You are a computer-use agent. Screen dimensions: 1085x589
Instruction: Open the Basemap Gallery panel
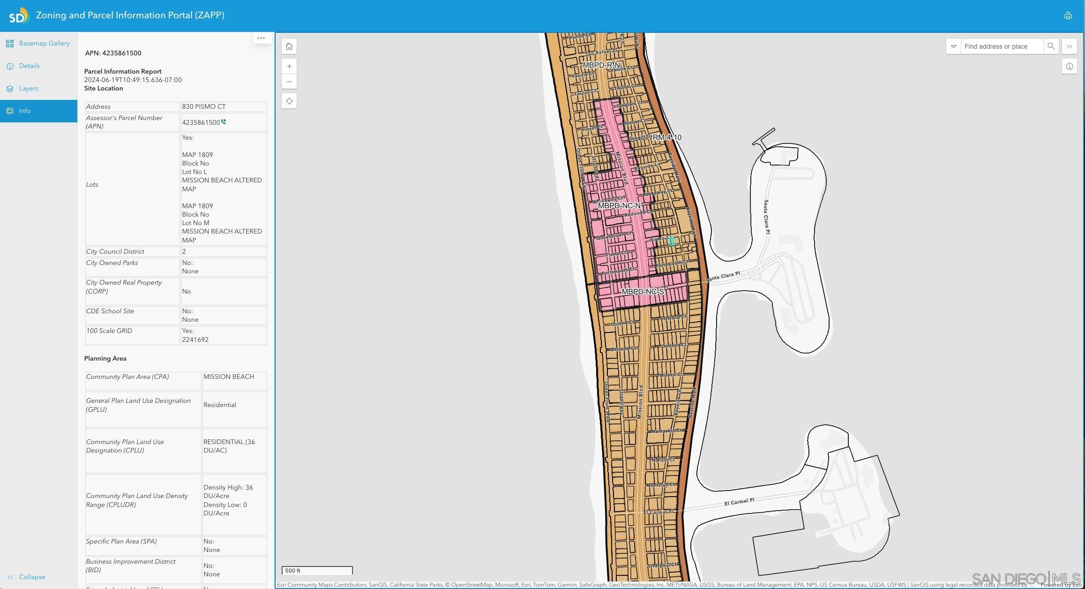38,44
